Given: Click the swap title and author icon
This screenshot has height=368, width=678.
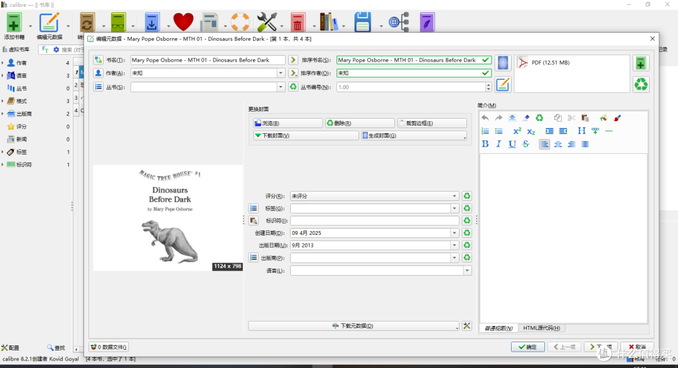Looking at the screenshot, I should tap(99, 60).
